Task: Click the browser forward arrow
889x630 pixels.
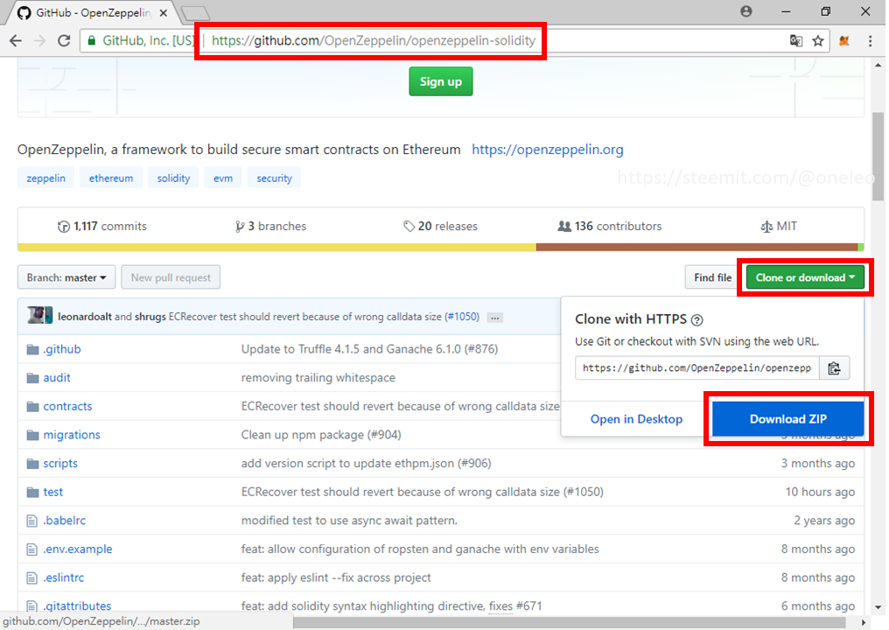Action: [39, 41]
